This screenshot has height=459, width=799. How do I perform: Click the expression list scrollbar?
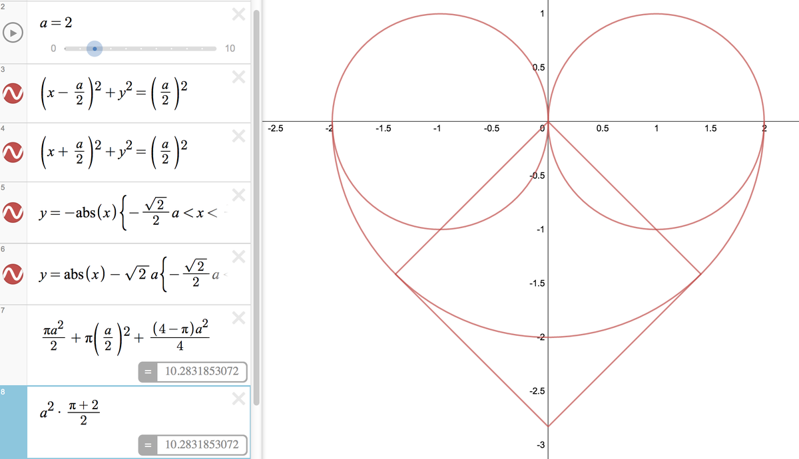tap(255, 206)
